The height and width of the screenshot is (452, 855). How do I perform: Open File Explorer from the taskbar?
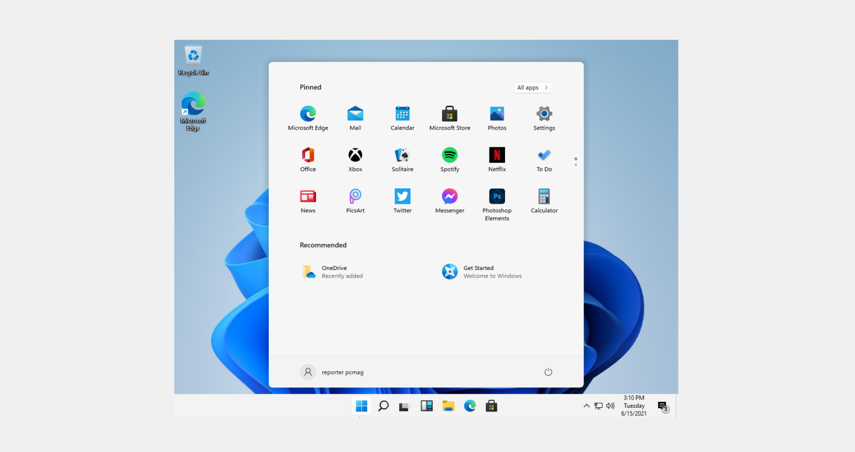point(448,406)
